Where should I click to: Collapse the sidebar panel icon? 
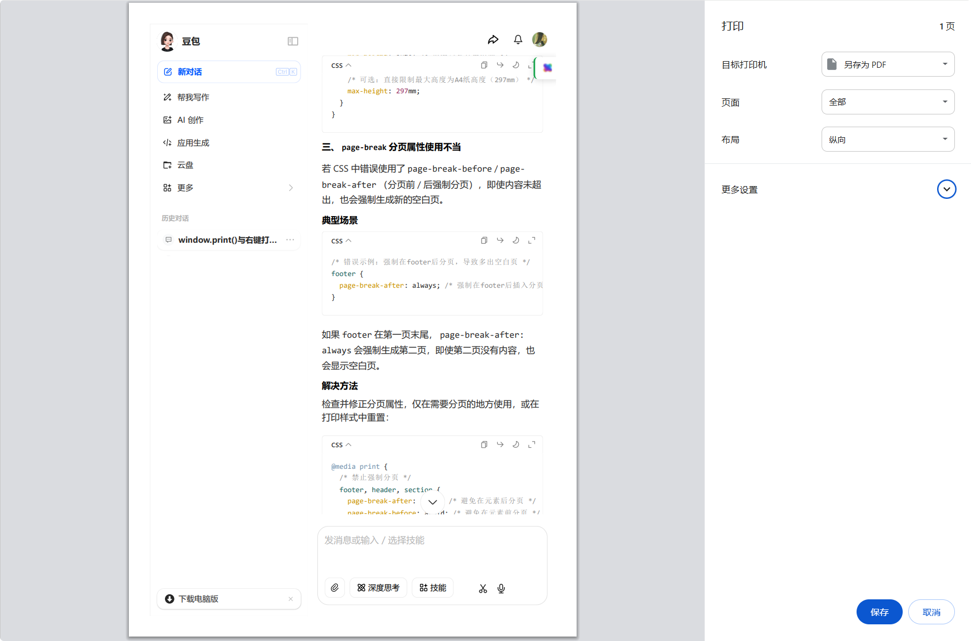point(293,41)
